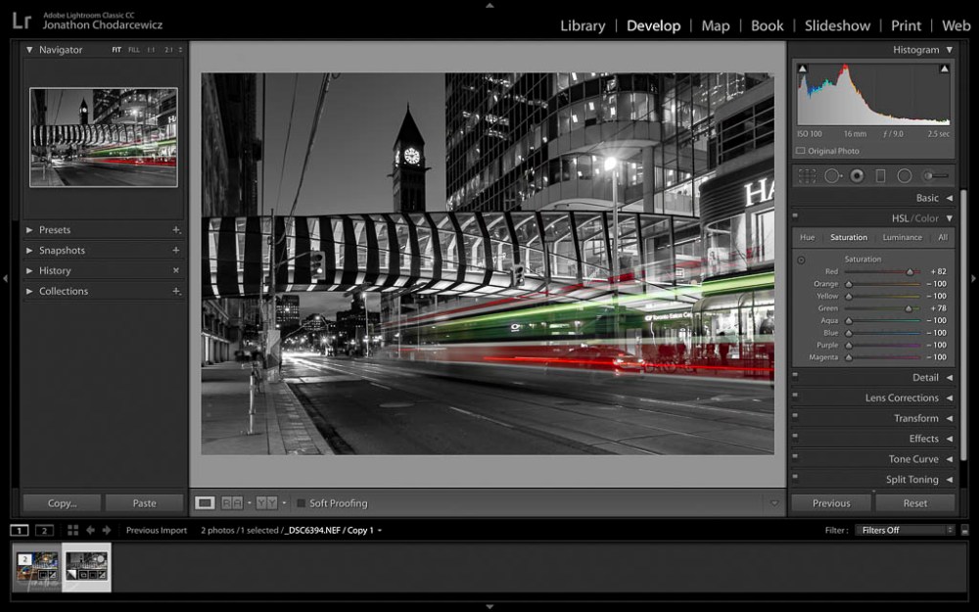
Task: Click the Copy button
Action: pos(61,502)
